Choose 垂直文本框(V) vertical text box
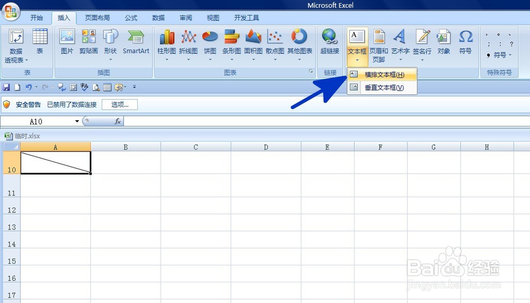Image resolution: width=530 pixels, height=303 pixels. (x=382, y=87)
